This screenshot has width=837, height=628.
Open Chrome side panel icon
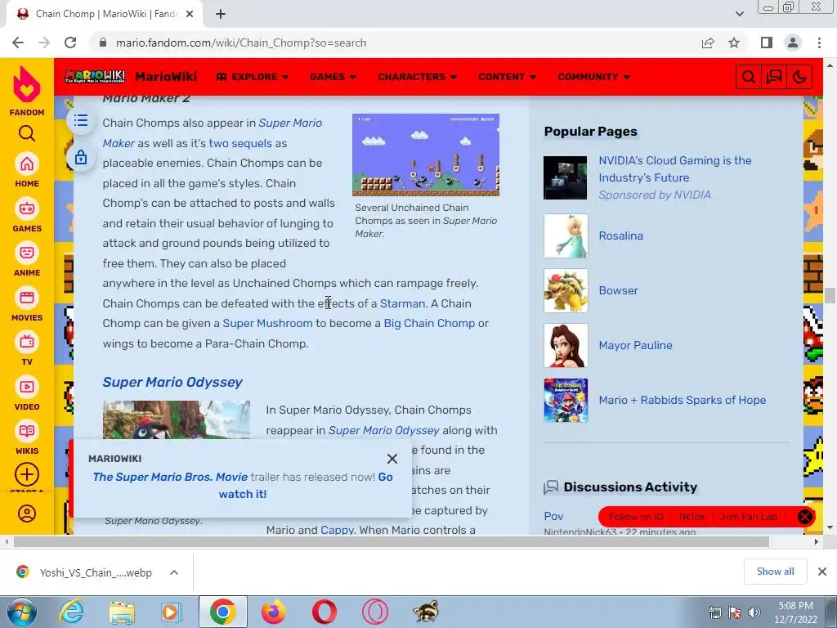(767, 43)
